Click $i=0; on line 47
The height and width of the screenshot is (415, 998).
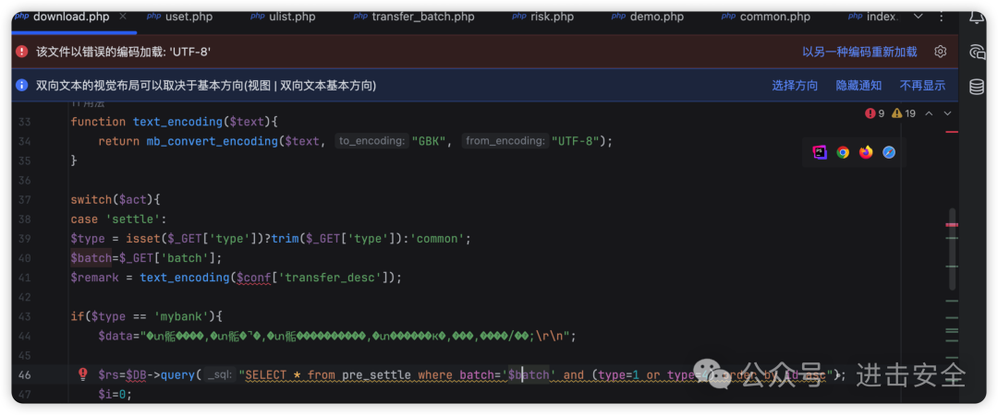coord(116,395)
